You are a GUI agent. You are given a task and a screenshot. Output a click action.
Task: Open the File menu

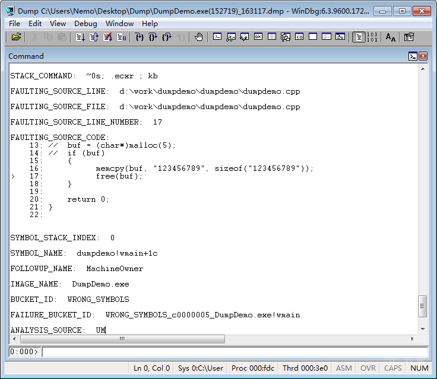(14, 24)
